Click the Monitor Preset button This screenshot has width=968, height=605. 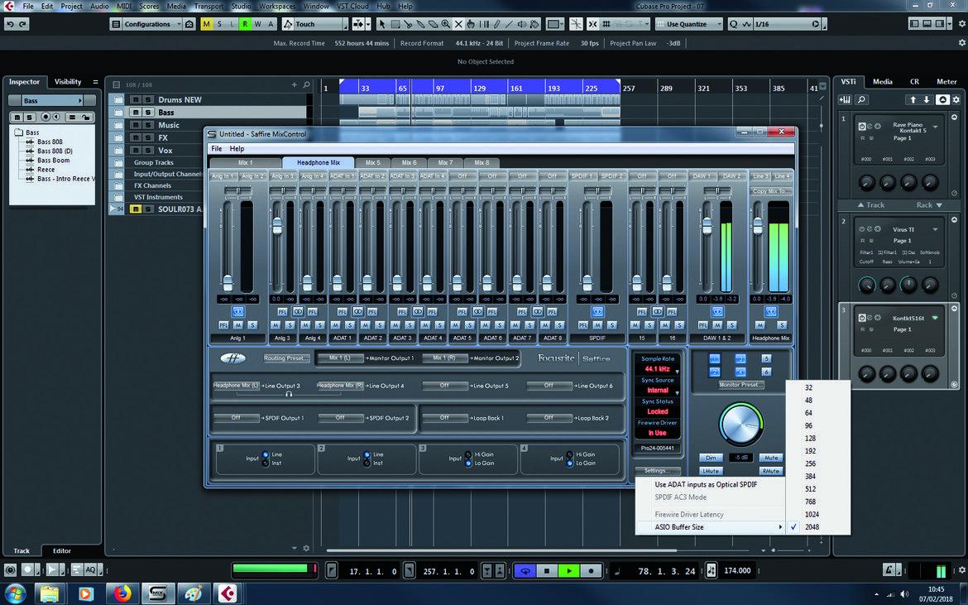click(740, 385)
